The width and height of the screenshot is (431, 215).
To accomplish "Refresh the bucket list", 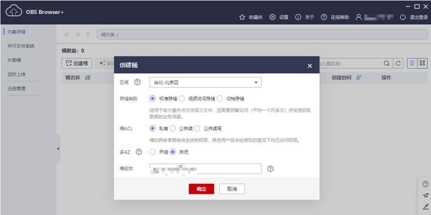I will (398, 63).
